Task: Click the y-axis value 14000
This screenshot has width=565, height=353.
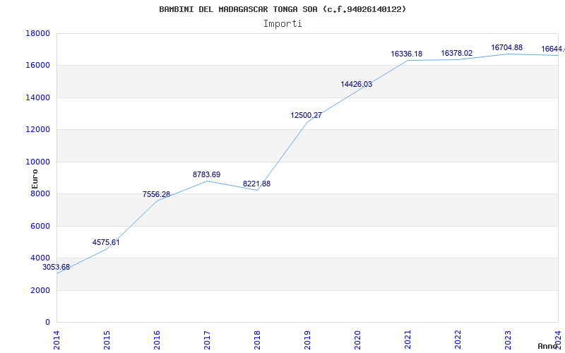Action: pos(37,97)
